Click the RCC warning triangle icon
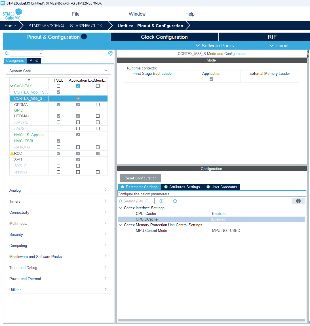The width and height of the screenshot is (310, 326). (x=12, y=153)
